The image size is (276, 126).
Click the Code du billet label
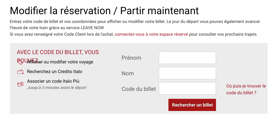coord(139,89)
